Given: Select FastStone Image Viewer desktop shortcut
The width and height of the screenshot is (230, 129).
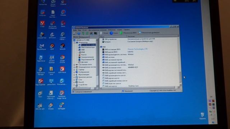Looking at the screenshot, I should coord(61,95).
